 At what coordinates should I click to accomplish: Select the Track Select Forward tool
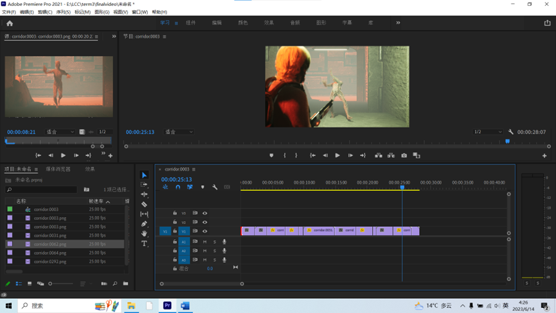coord(144,184)
